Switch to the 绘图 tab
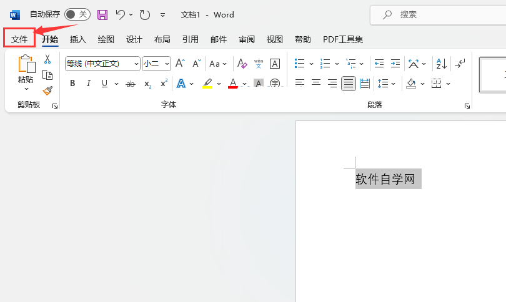This screenshot has height=302, width=506. click(106, 39)
